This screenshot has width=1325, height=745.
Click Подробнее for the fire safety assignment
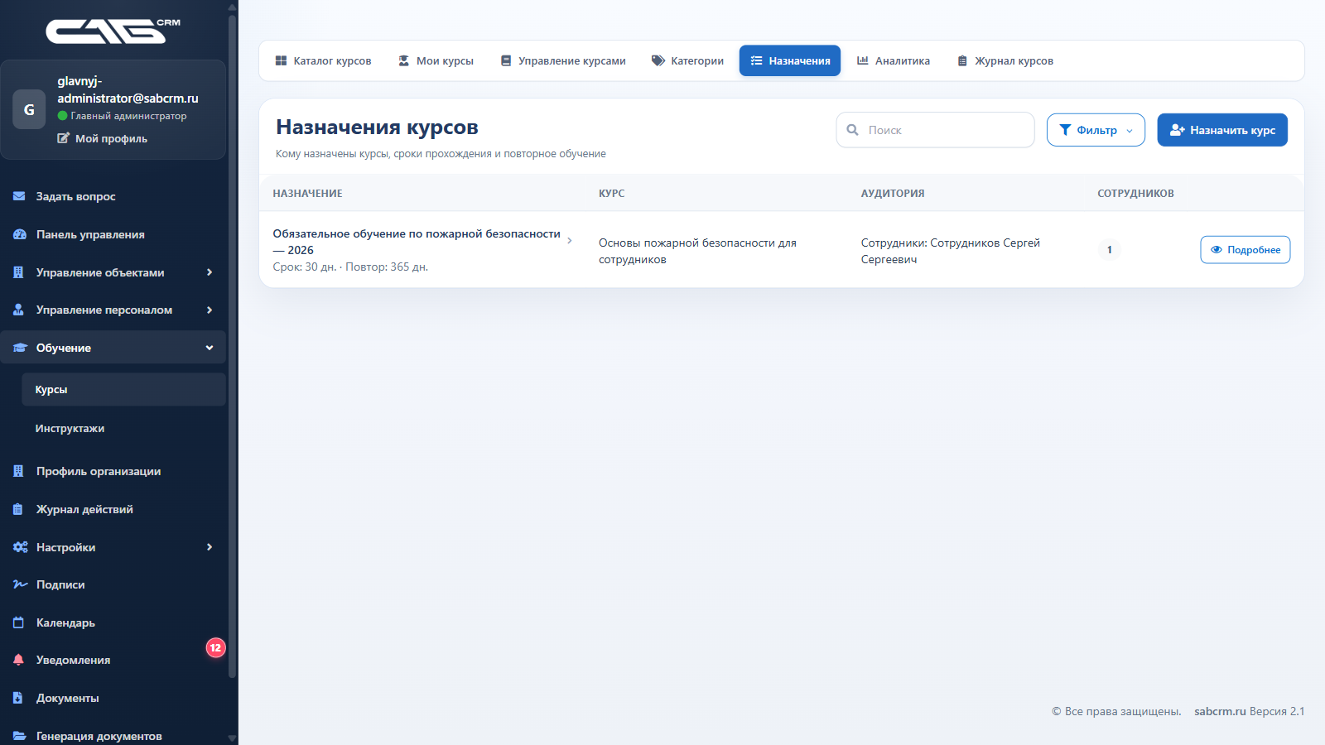coord(1245,250)
